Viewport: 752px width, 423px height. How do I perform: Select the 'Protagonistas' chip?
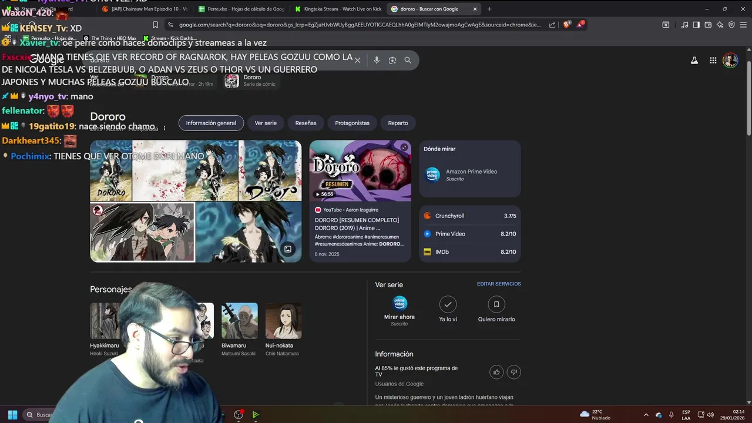[x=352, y=123]
